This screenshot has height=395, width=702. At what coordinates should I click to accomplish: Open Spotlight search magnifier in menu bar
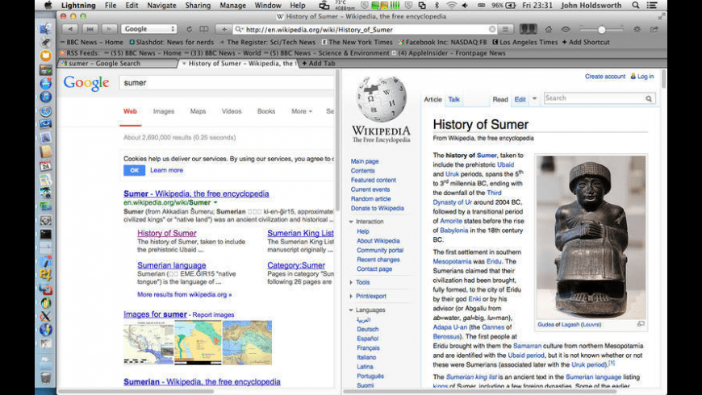tap(636, 6)
